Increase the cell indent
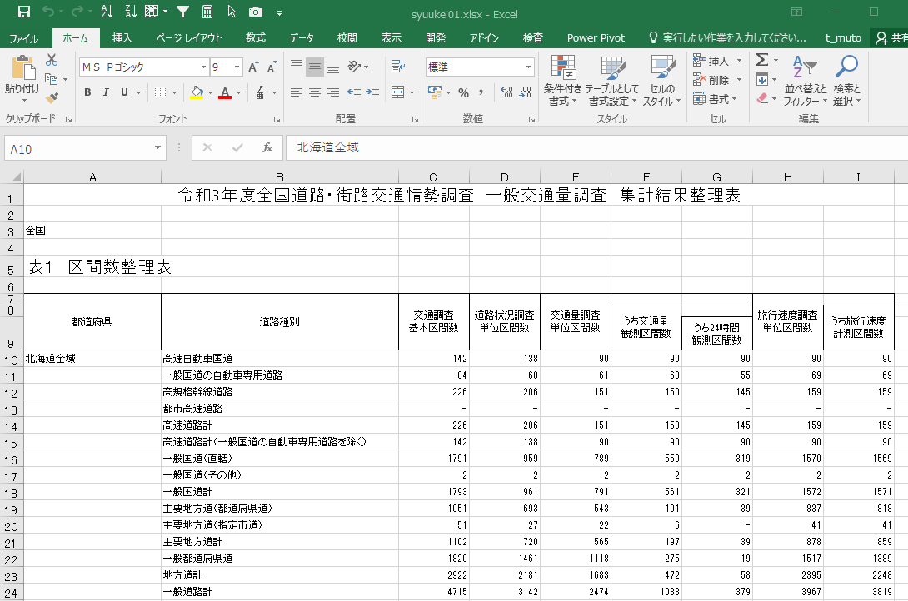 point(372,92)
